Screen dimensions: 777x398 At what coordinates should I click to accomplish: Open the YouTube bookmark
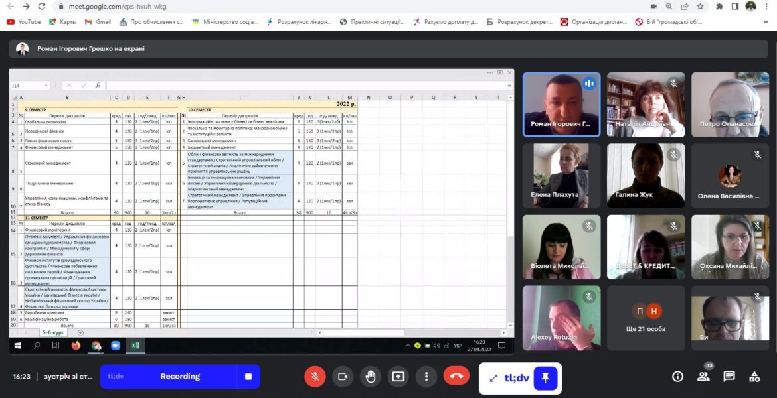23,22
